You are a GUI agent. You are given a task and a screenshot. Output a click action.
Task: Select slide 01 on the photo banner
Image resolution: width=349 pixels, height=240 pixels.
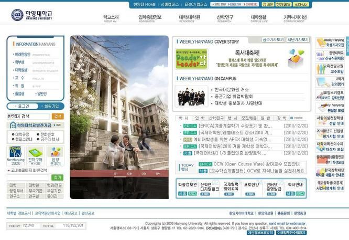(115, 173)
